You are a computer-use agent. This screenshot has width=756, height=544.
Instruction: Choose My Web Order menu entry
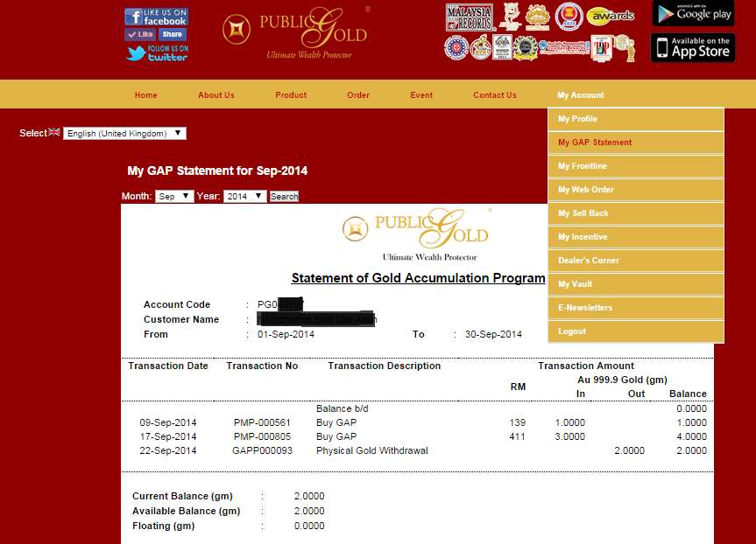[x=635, y=190]
